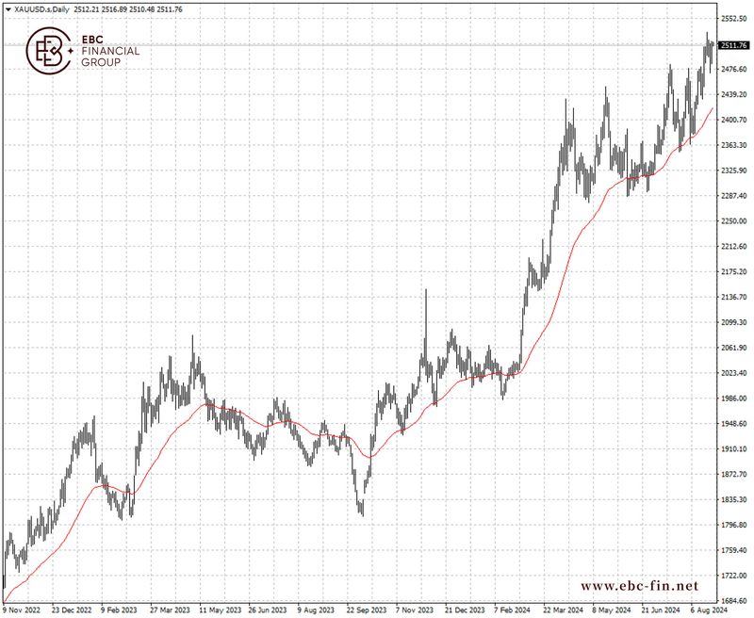Click the 2400.70 price axis label

click(x=734, y=121)
